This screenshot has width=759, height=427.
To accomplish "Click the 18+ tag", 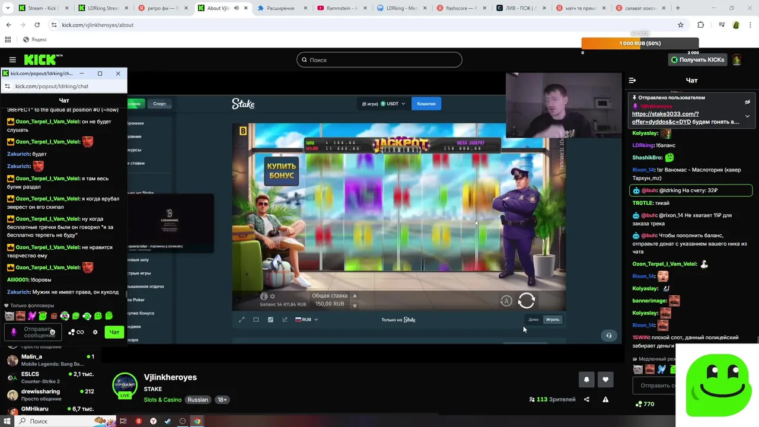I will [x=222, y=400].
